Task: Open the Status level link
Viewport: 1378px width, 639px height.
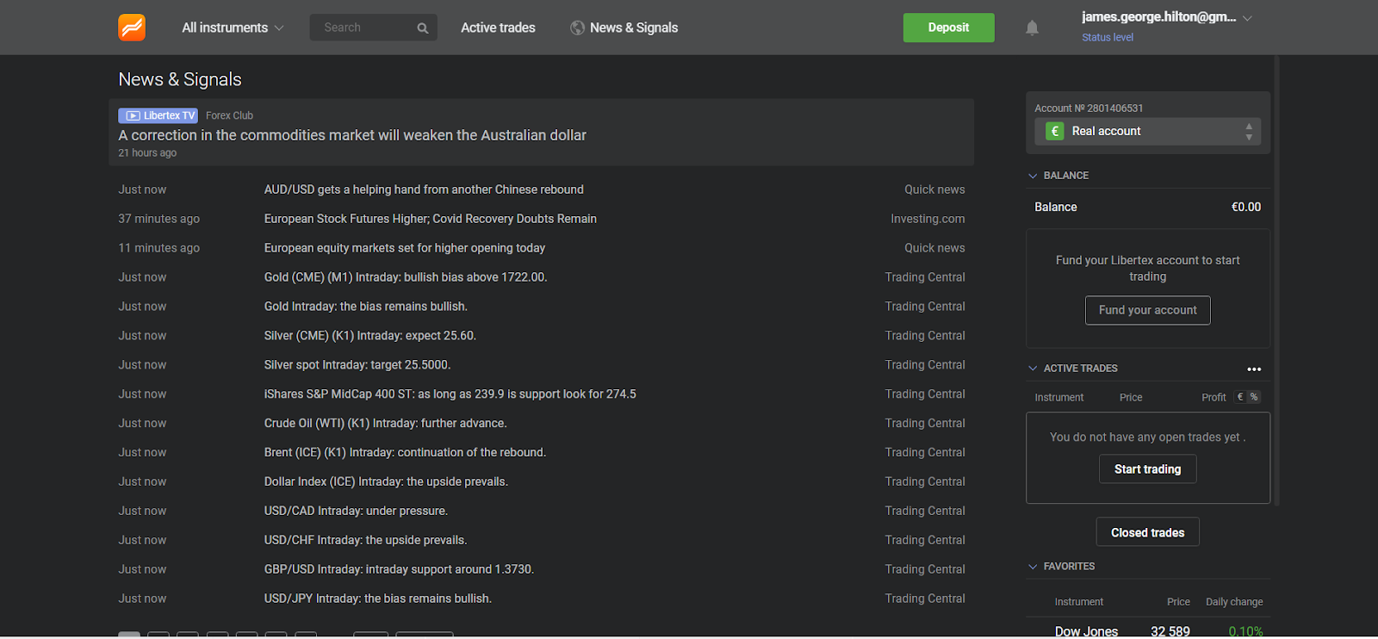Action: (x=1108, y=38)
